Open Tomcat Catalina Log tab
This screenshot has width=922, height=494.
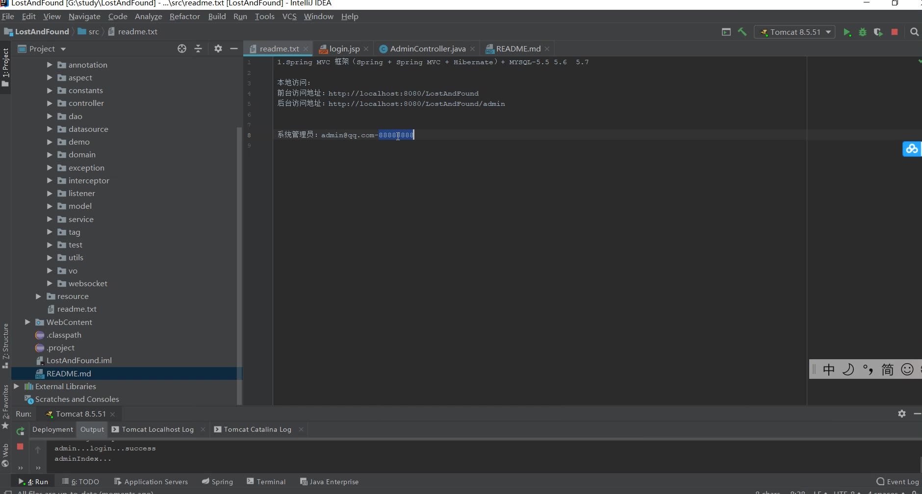click(x=257, y=429)
